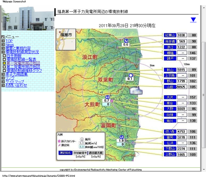206x177 pixels.
Task: Select the 山田 station label
Action: [x=170, y=87]
